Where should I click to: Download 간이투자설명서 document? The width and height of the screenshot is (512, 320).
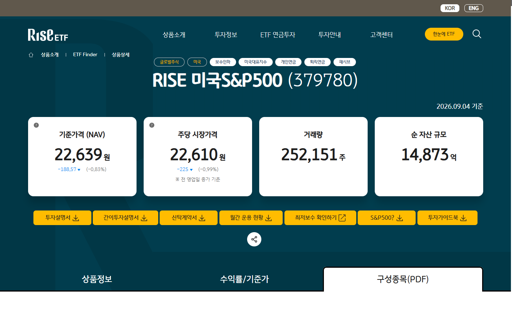click(126, 218)
